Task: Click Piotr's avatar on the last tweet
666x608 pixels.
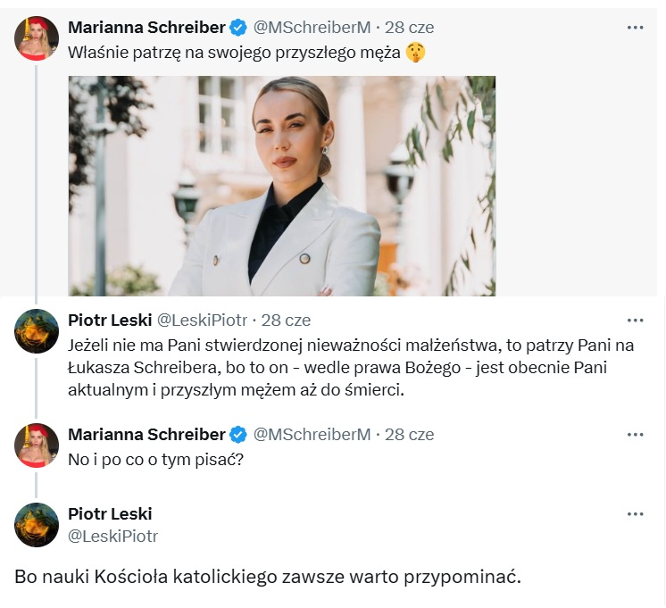Action: point(37,525)
